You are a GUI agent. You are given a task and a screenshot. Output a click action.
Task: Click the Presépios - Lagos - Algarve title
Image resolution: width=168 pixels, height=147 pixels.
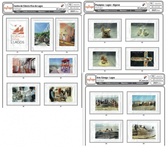[x=108, y=5]
